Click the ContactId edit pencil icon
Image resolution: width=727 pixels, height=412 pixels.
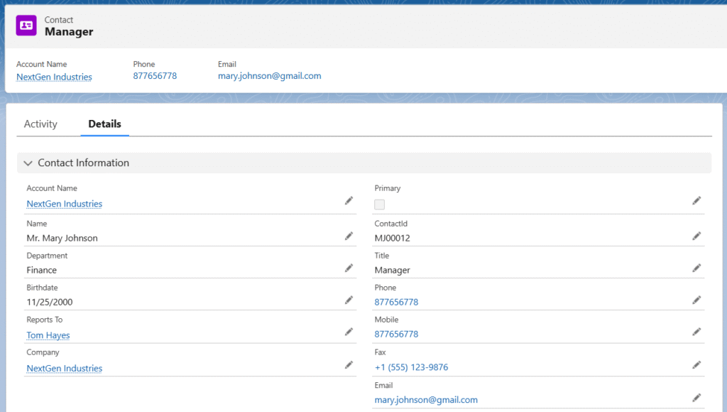tap(696, 236)
